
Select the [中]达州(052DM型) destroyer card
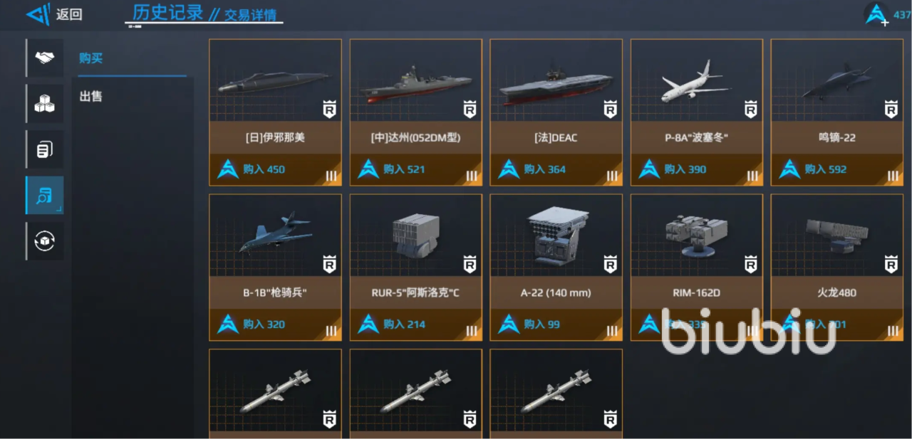click(415, 112)
